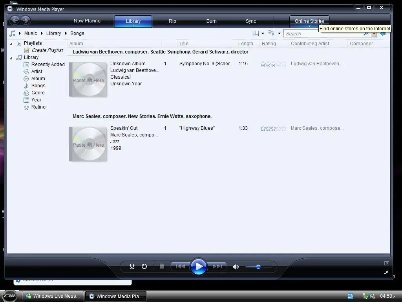Open the Year view in the sidebar

[36, 99]
